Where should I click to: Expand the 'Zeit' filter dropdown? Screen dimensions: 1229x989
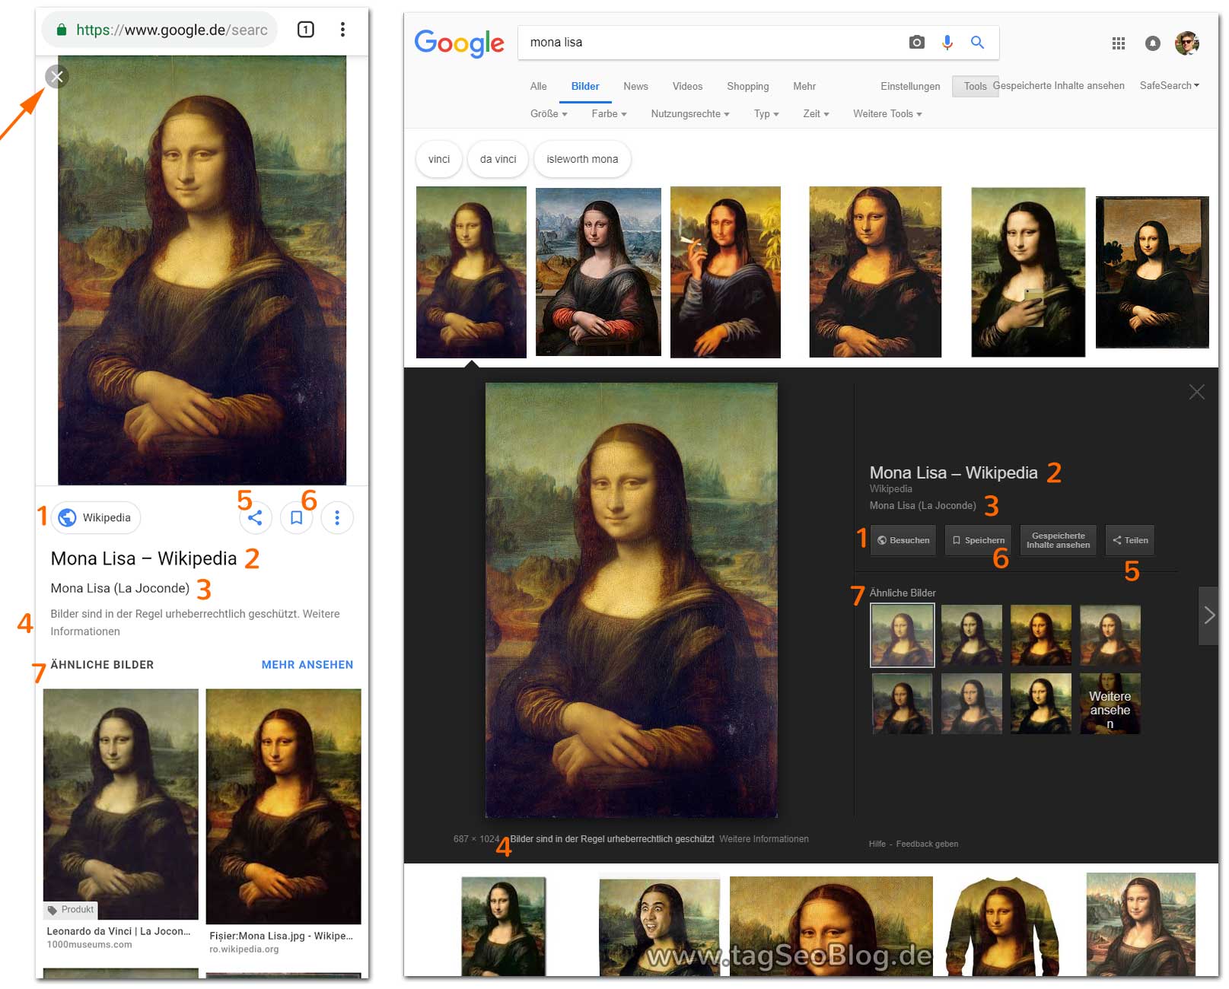816,113
